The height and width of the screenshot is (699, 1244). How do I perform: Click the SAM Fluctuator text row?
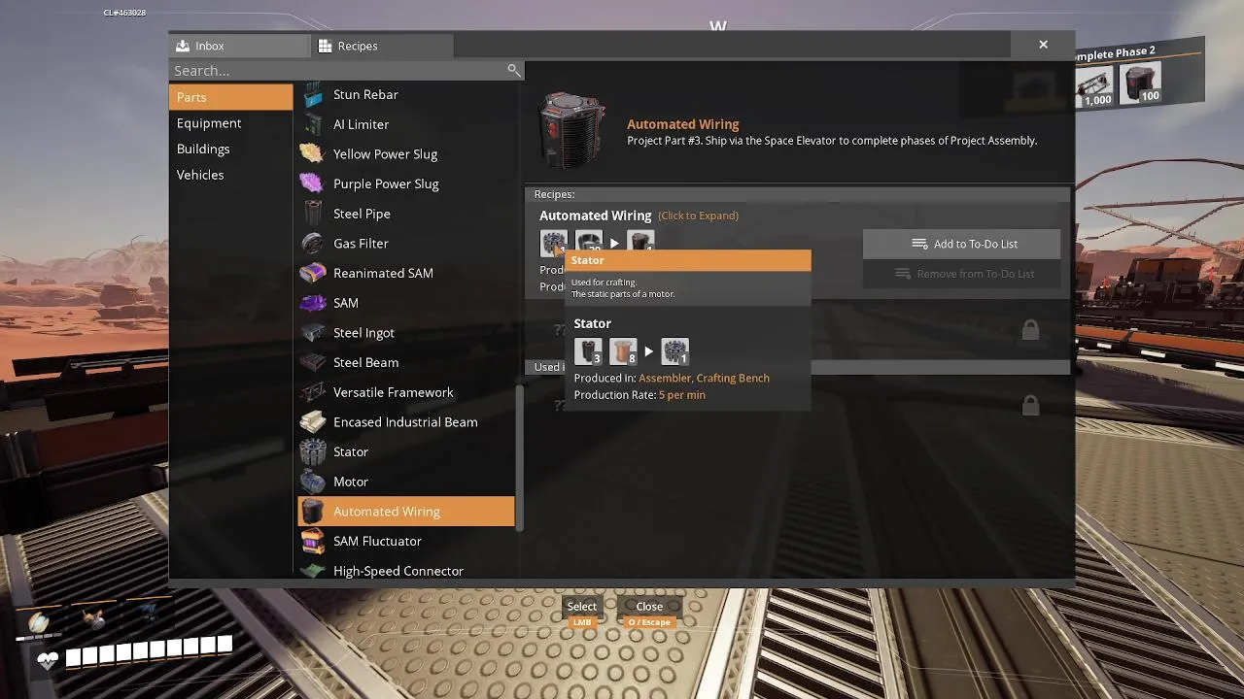coord(406,541)
